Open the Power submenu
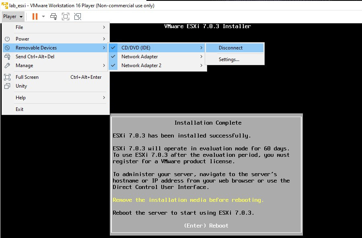 pyautogui.click(x=56, y=39)
